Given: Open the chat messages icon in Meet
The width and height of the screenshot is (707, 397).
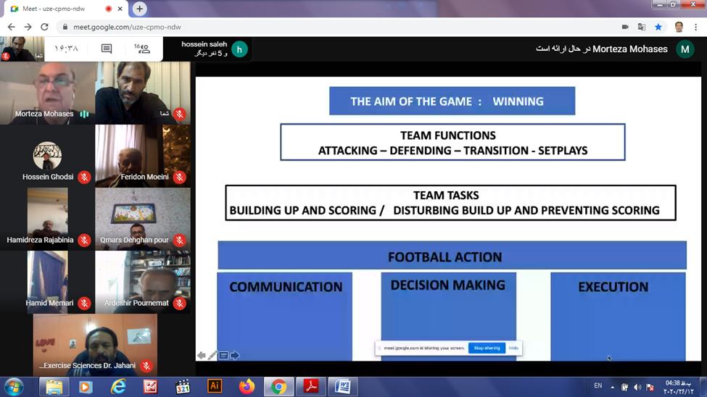Looking at the screenshot, I should 107,49.
